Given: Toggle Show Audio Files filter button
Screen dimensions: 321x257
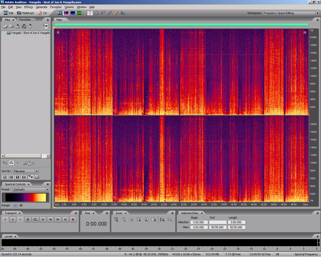Looking at the screenshot, I should [x=5, y=177].
